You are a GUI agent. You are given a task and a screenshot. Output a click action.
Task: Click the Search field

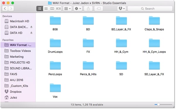tap(150, 8)
